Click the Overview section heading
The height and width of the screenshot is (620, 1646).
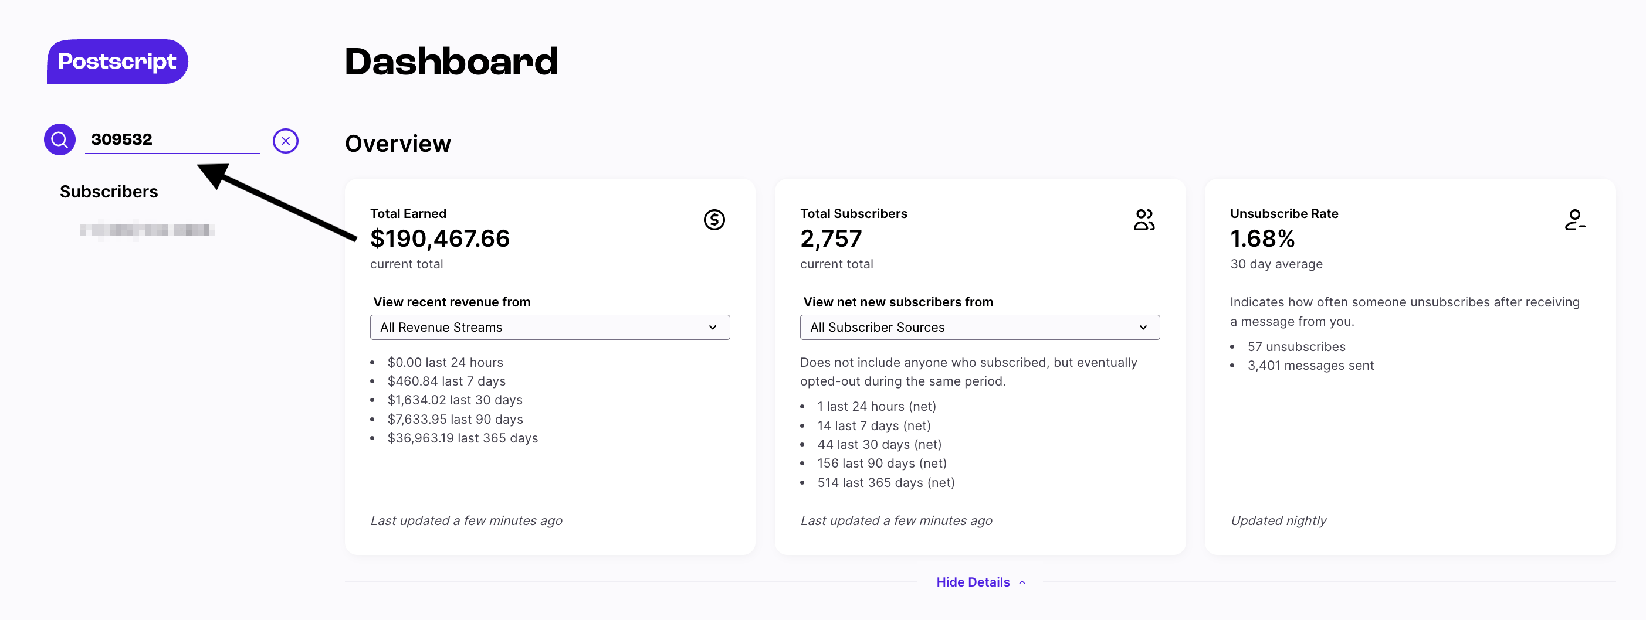(x=398, y=144)
